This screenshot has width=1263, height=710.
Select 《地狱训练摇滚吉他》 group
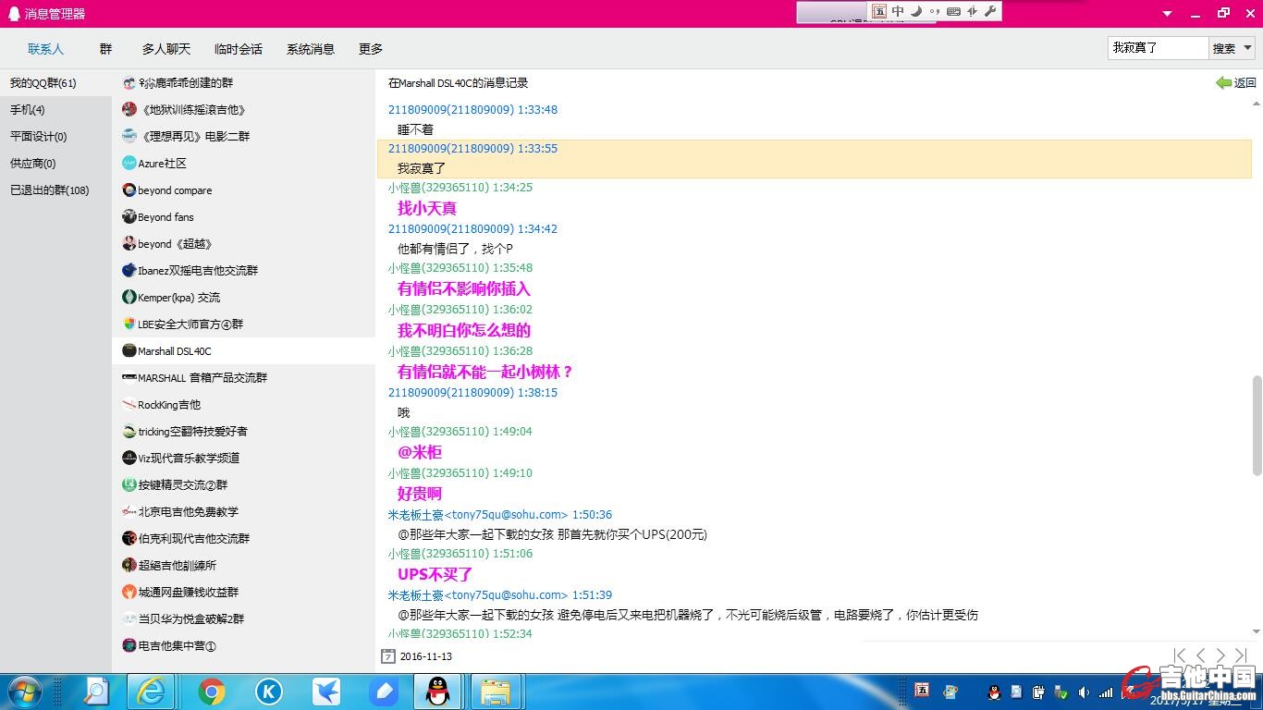[244, 110]
